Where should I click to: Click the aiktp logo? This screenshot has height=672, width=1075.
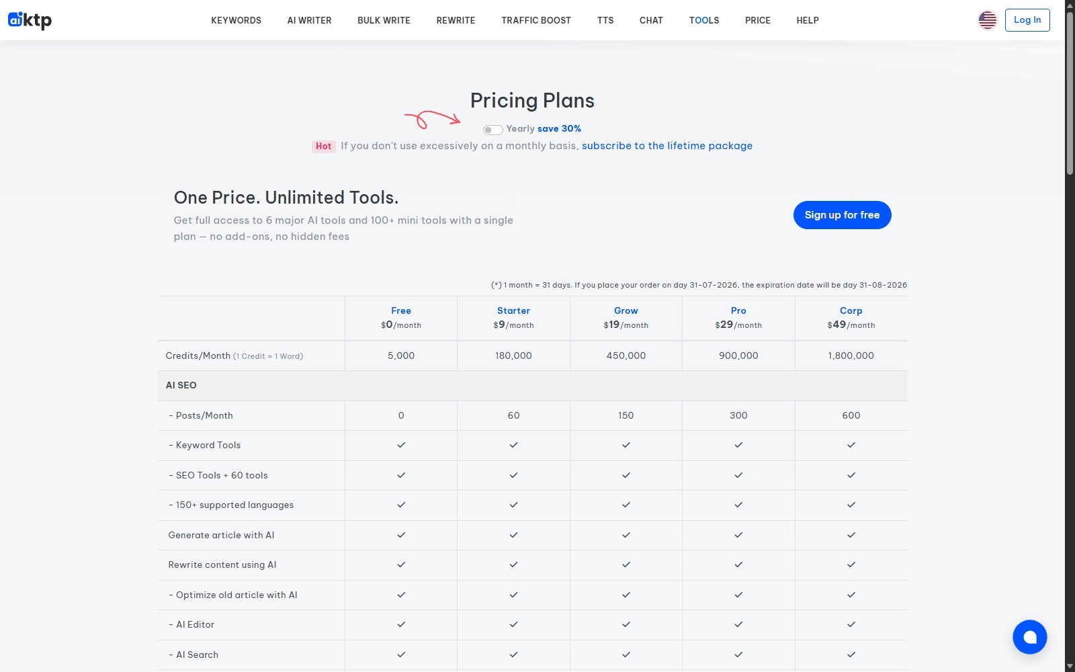click(30, 20)
